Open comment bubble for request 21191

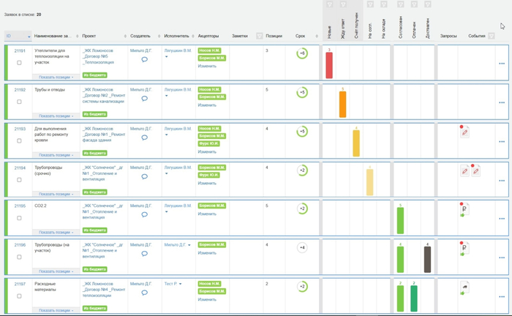click(x=144, y=59)
